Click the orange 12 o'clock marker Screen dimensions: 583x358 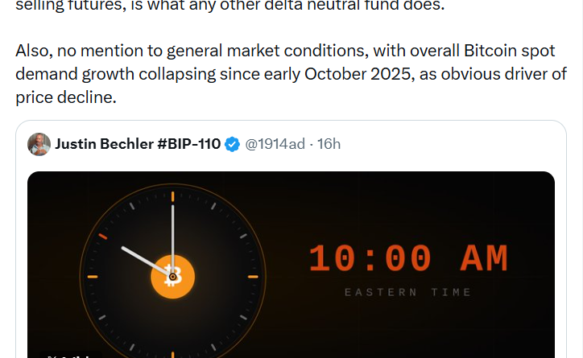(172, 196)
